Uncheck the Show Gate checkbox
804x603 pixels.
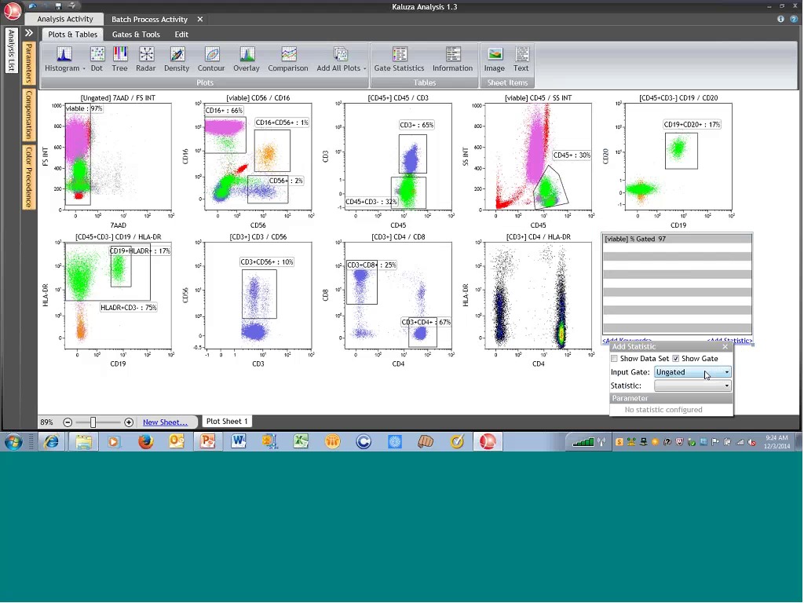click(x=676, y=358)
